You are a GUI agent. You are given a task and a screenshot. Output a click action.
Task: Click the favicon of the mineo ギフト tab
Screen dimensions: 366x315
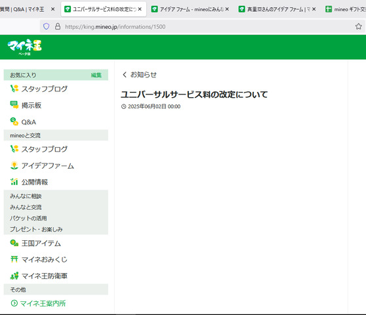(329, 9)
